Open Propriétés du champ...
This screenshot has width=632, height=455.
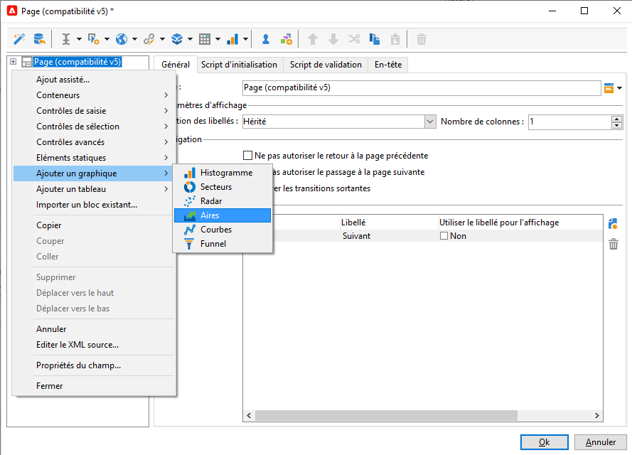95,365
